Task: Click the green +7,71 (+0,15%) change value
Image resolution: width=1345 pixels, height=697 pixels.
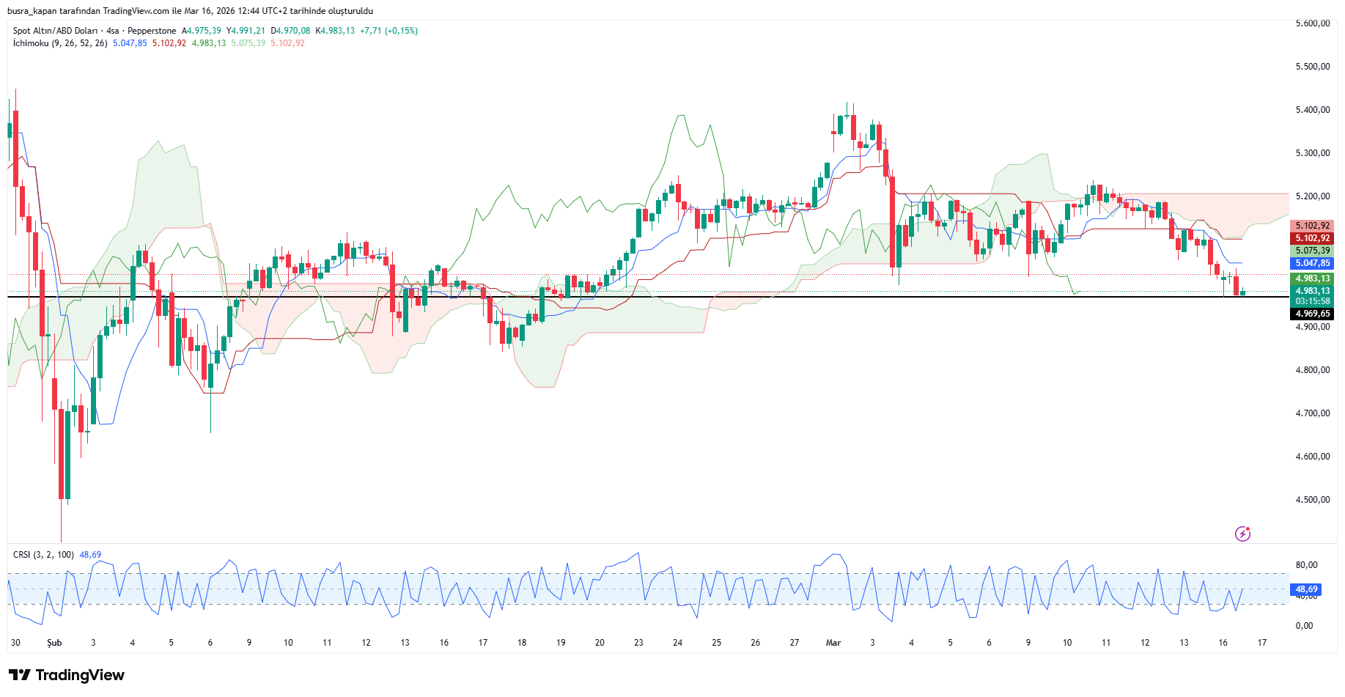Action: point(388,31)
